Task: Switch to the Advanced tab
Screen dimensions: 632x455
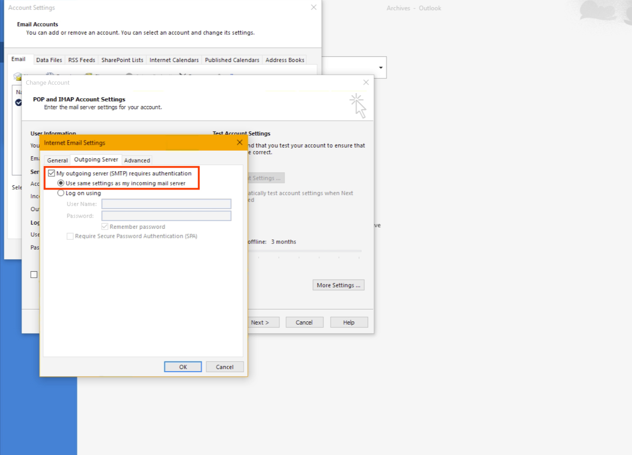Action: (137, 160)
